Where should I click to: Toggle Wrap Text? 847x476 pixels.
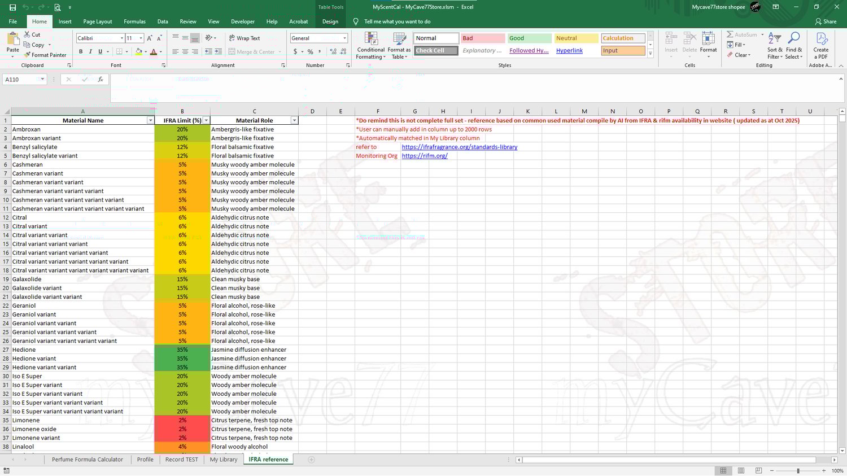245,38
